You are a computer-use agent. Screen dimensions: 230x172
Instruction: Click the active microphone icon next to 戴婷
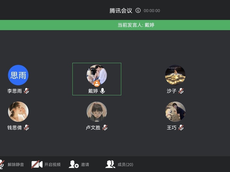(103, 91)
